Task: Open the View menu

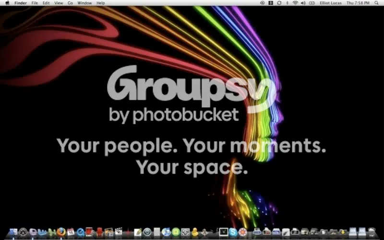Action: pos(59,3)
